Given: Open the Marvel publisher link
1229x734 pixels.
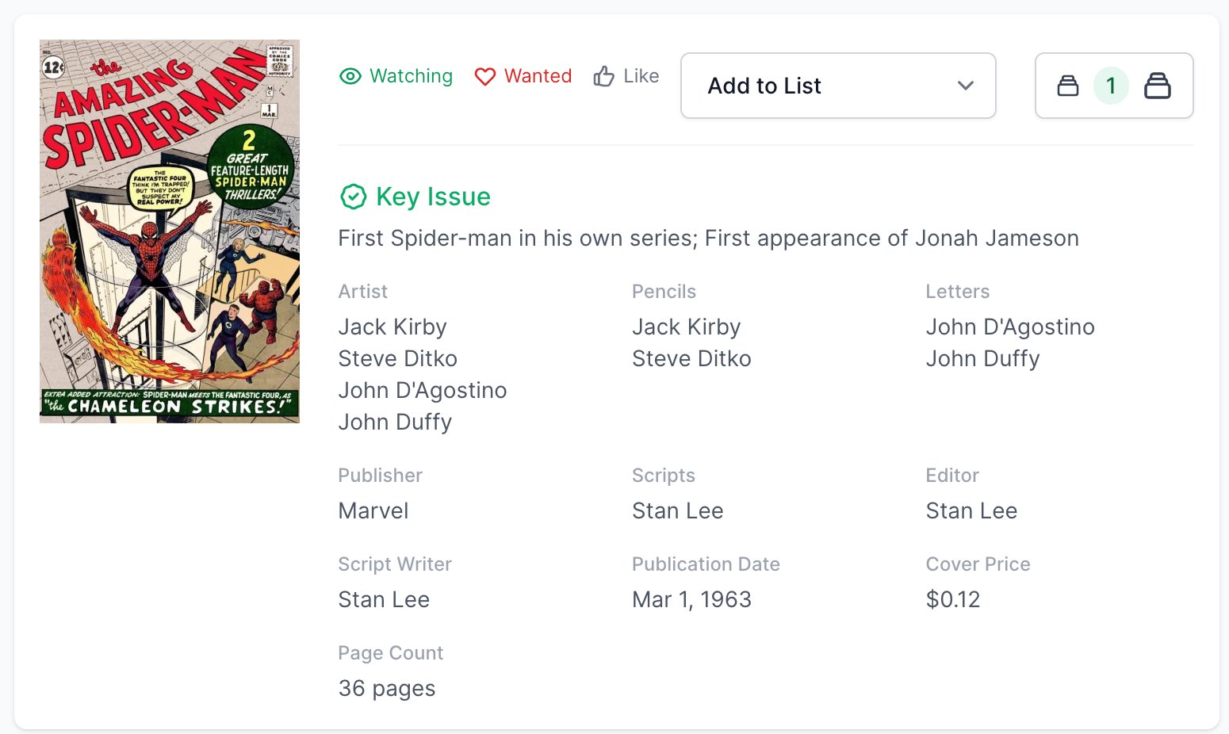Looking at the screenshot, I should [x=373, y=510].
